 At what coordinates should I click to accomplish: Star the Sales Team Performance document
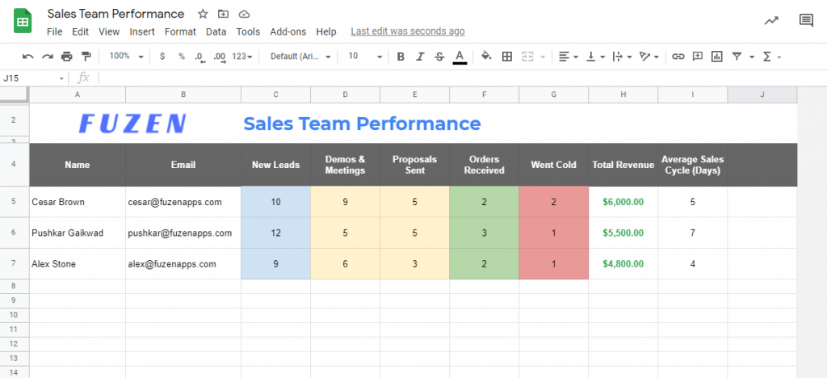(x=203, y=14)
